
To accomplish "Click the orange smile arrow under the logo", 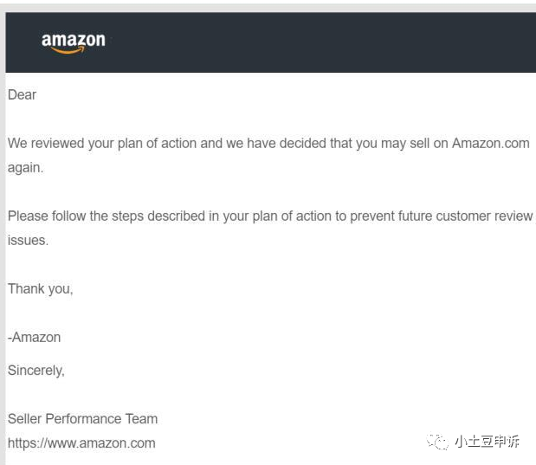I will (69, 50).
